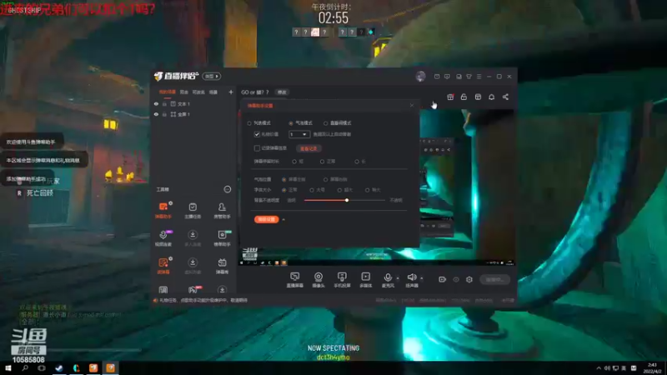Open the 主播任务 streamer tasks tool
Viewport: 667px width, 375px height.
[x=193, y=210]
